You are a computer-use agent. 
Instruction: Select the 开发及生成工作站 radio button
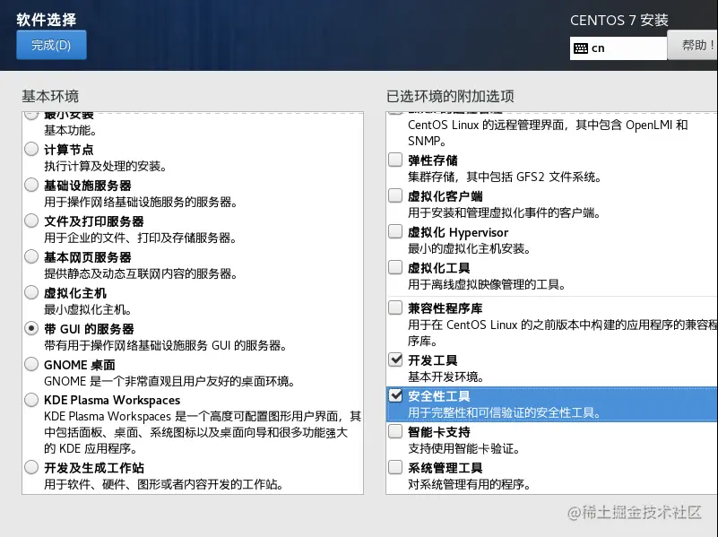[31, 467]
